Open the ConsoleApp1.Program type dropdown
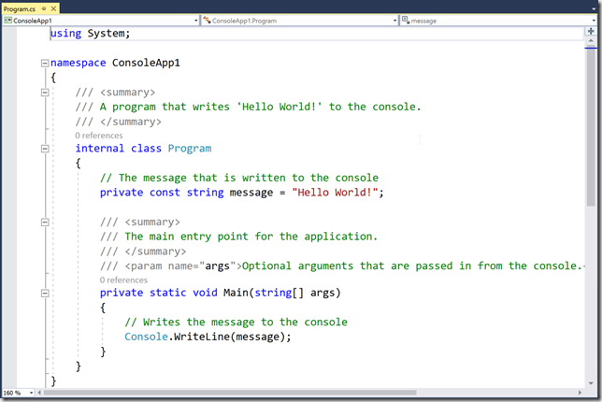602x402 pixels. pos(394,20)
